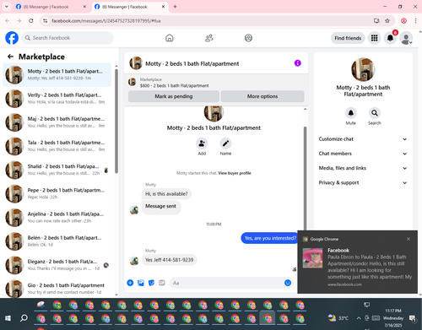Click the browser address bar URL
This screenshot has height=330, width=422.
pos(106,21)
